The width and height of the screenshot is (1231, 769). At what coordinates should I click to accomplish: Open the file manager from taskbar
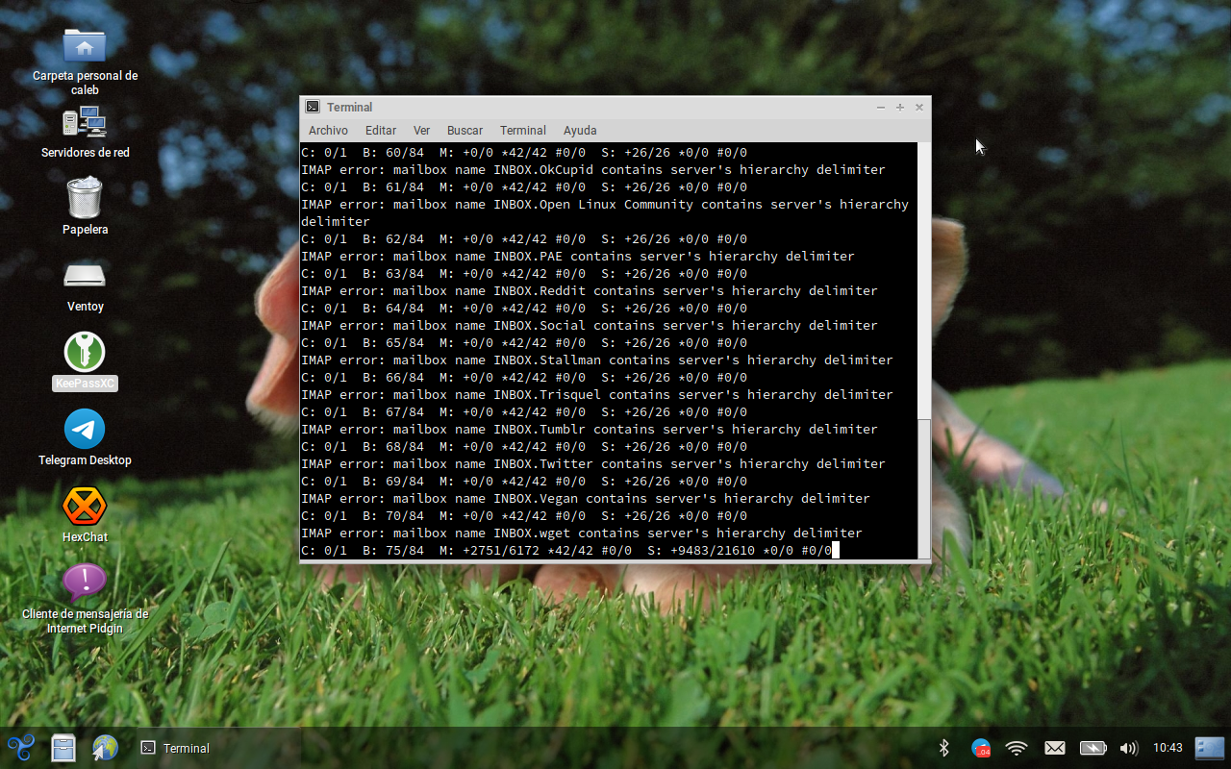pos(63,748)
